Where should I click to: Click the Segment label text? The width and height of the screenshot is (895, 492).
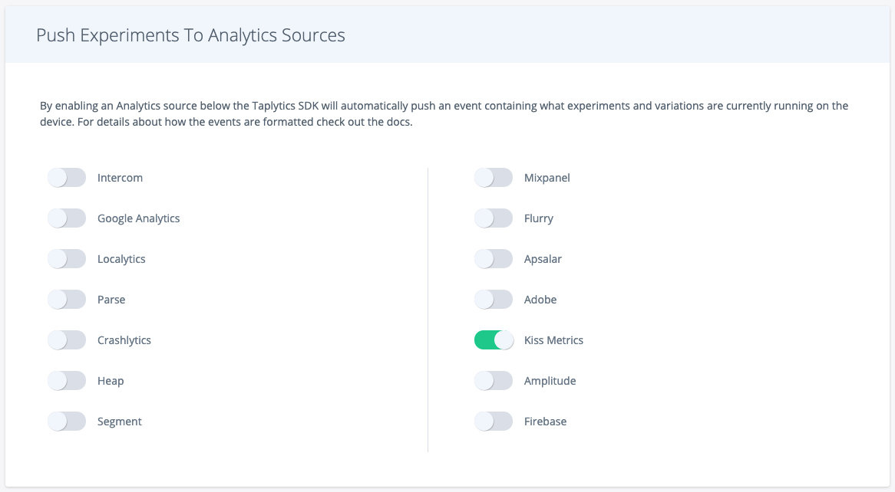click(119, 421)
